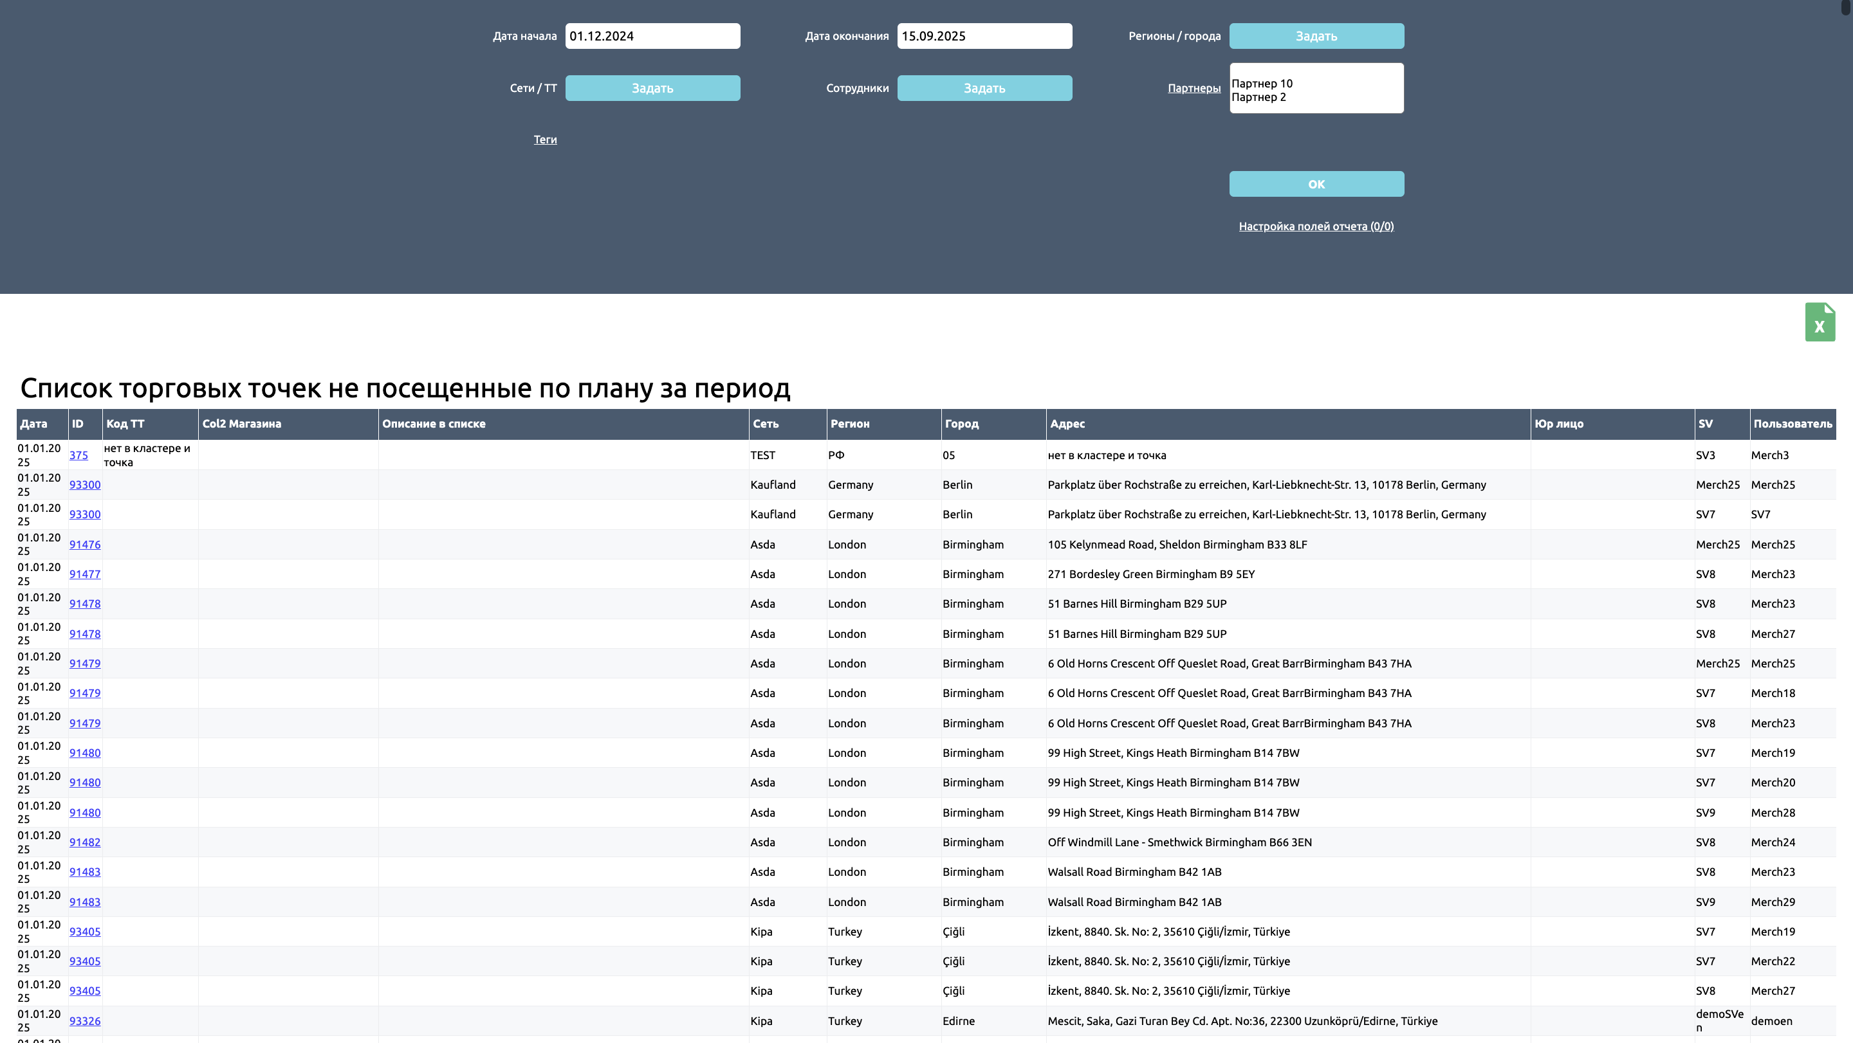1853x1043 pixels.
Task: Click the Адрес column header
Action: (1067, 424)
